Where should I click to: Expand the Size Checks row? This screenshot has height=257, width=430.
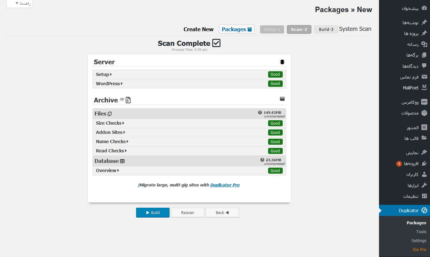[x=189, y=123]
